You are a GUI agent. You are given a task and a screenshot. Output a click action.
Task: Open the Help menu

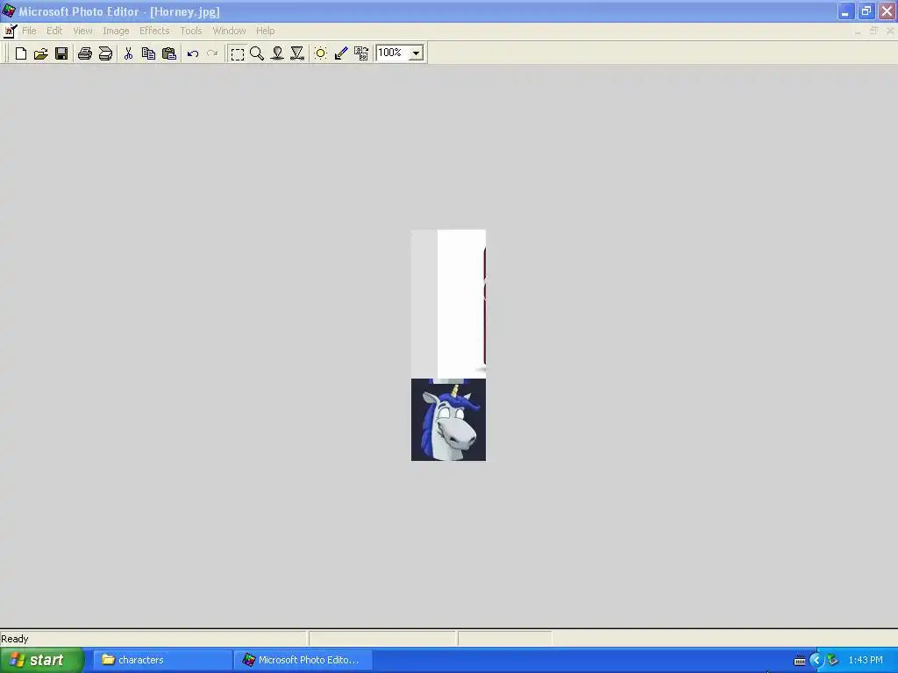(x=265, y=31)
